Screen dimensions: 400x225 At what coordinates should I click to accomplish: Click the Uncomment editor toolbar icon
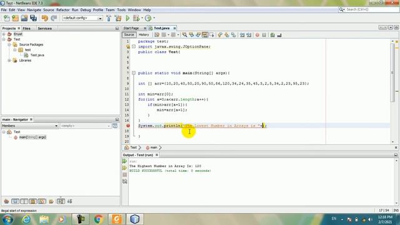tap(279, 35)
